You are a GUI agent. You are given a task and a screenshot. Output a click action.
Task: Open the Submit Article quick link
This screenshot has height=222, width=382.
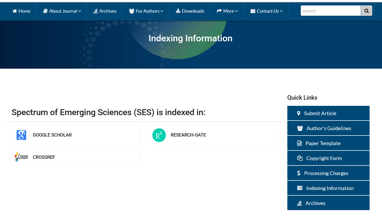(x=328, y=113)
